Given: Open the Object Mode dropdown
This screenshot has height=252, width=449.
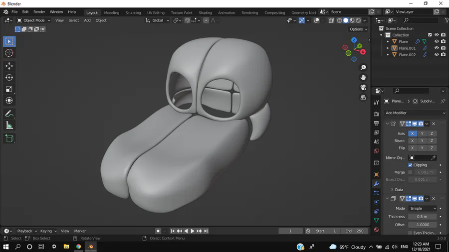Looking at the screenshot, I should click(x=33, y=20).
